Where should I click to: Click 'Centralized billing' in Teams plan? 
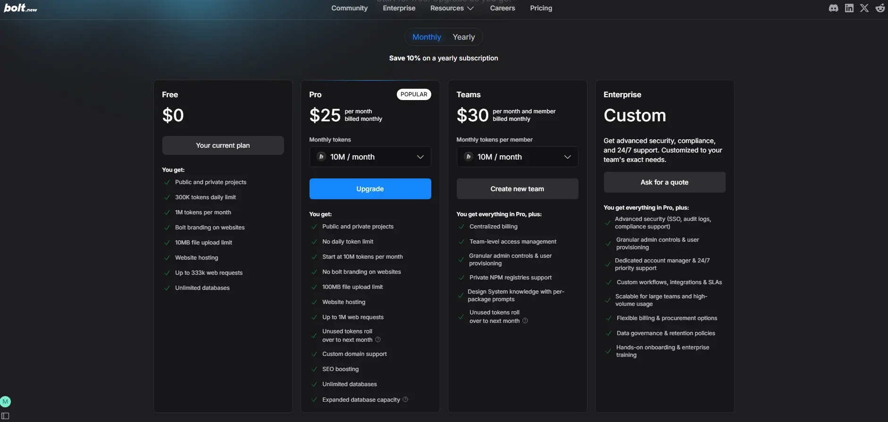pos(494,227)
